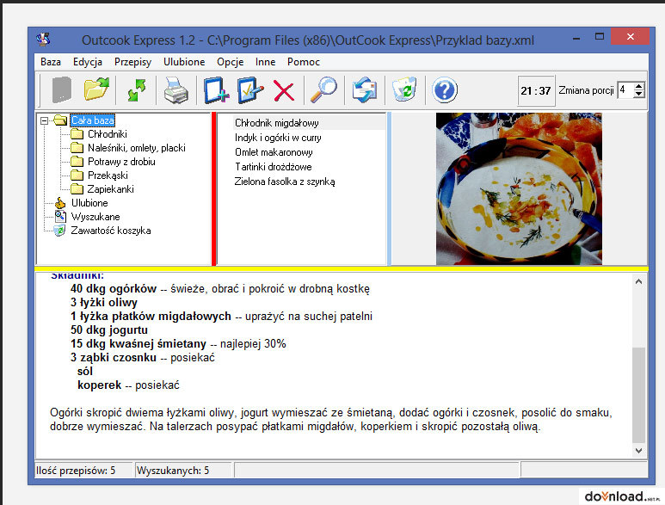Close the Outcook Express window
This screenshot has width=665, height=505.
[x=630, y=36]
